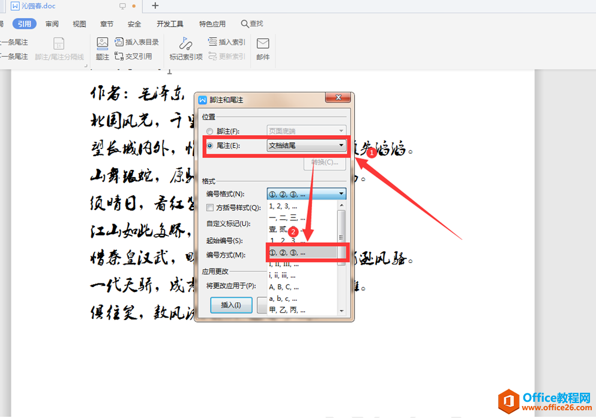Viewport: 596px width, 418px height.
Task: Enable the 方括号样式(Q) checkbox
Action: 210,208
